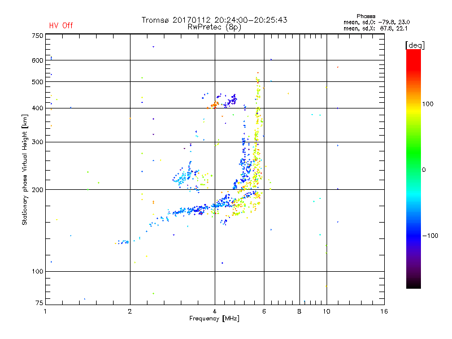Click the 'mean, sd,O: -79.8, 23.0' line
This screenshot has width=452, height=339.
pyautogui.click(x=376, y=22)
